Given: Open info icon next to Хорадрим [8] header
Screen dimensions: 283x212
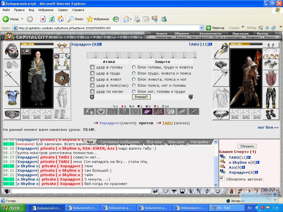Looking at the screenshot, I should point(100,44).
